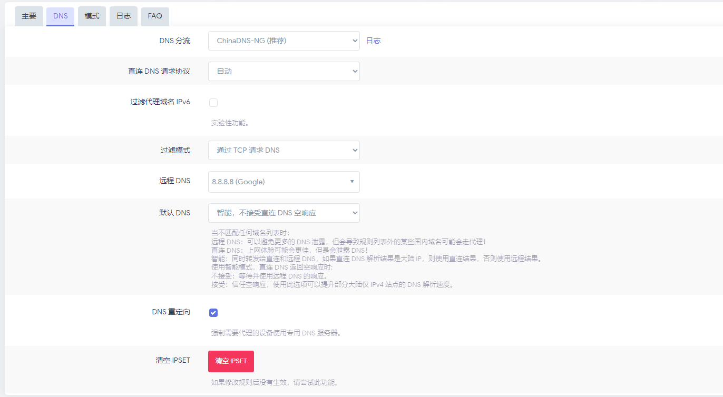Enable the 过滤代理域名 IPv6 checkbox
Image resolution: width=723 pixels, height=397 pixels.
[x=213, y=102]
